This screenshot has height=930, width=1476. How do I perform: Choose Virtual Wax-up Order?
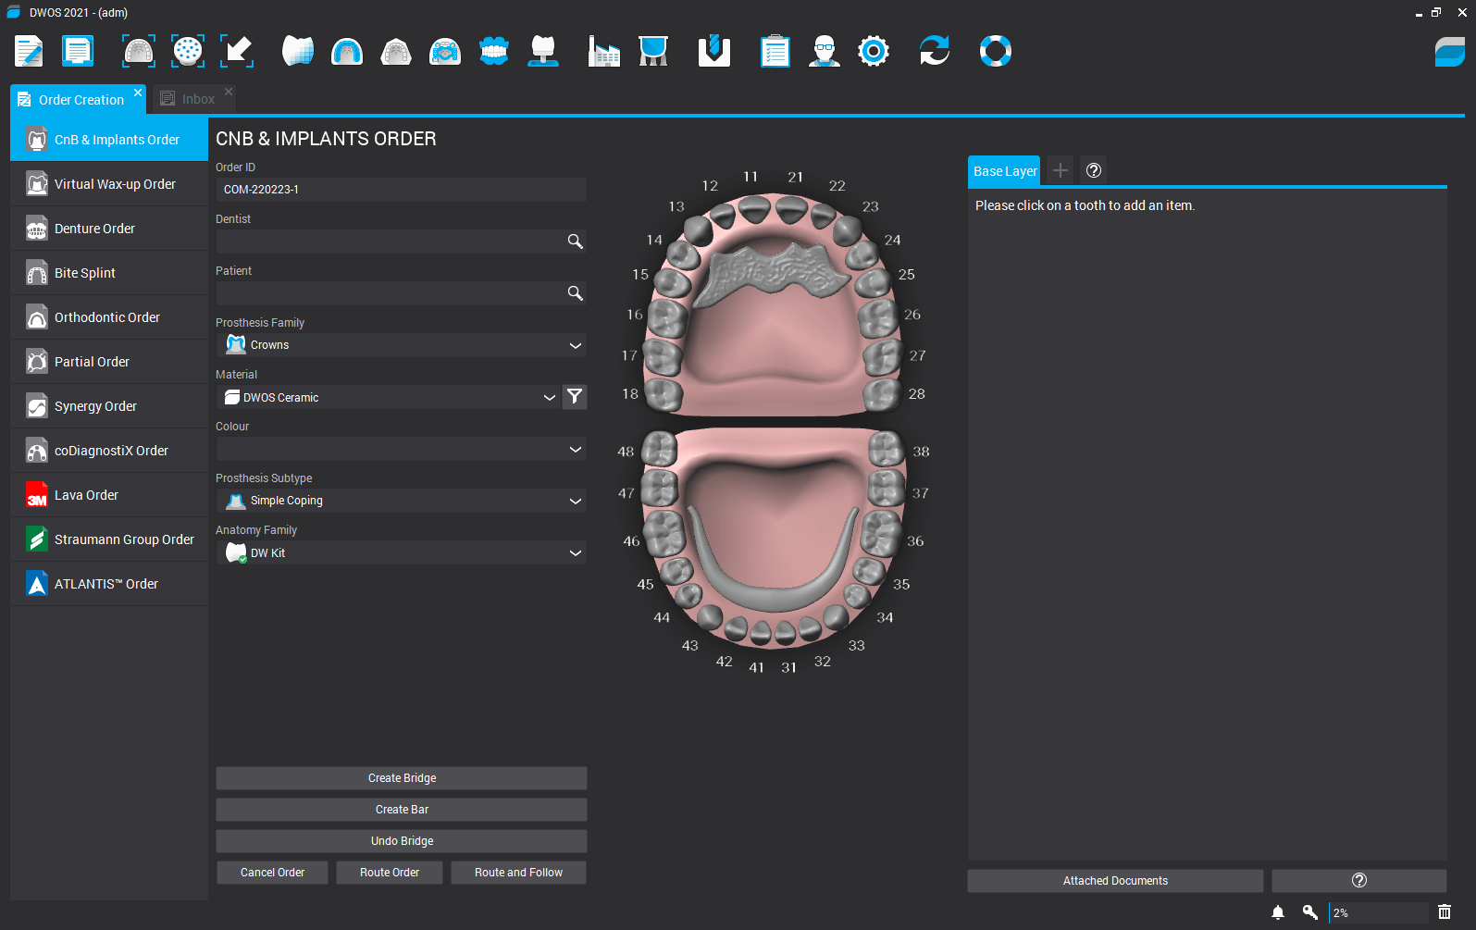109,184
